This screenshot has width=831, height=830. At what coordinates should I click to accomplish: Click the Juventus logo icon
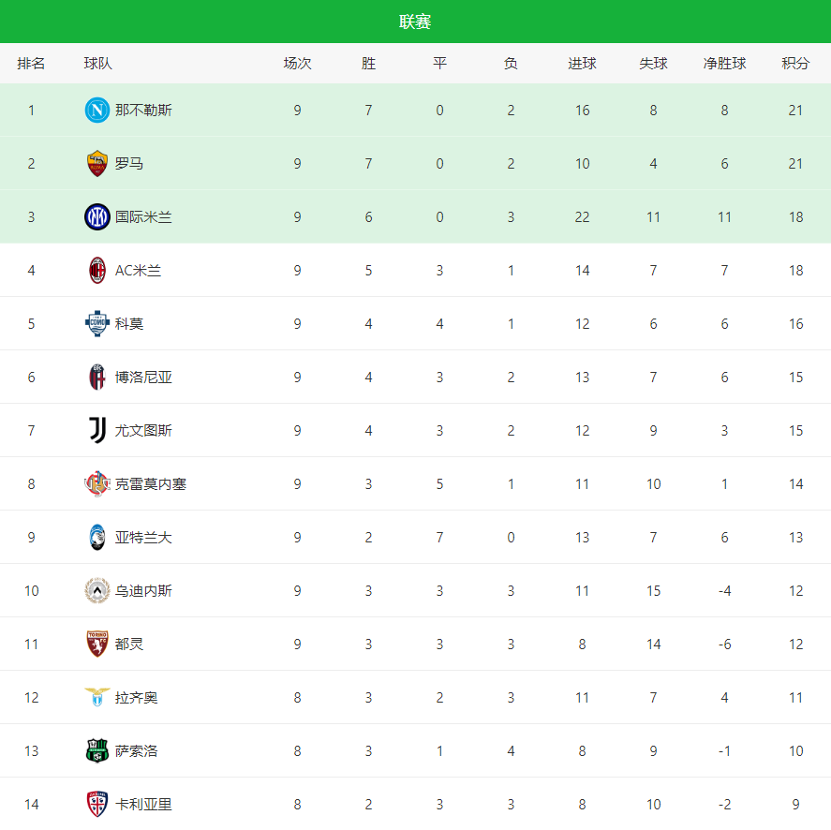coord(97,431)
